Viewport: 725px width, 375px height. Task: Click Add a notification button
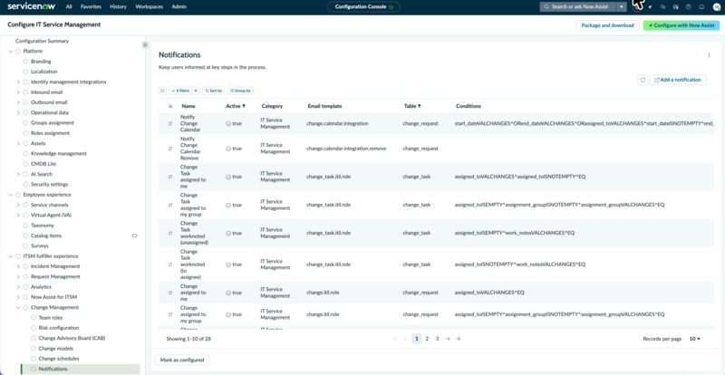tap(678, 80)
